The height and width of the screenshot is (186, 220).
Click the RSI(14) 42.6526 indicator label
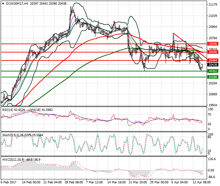[14, 110]
